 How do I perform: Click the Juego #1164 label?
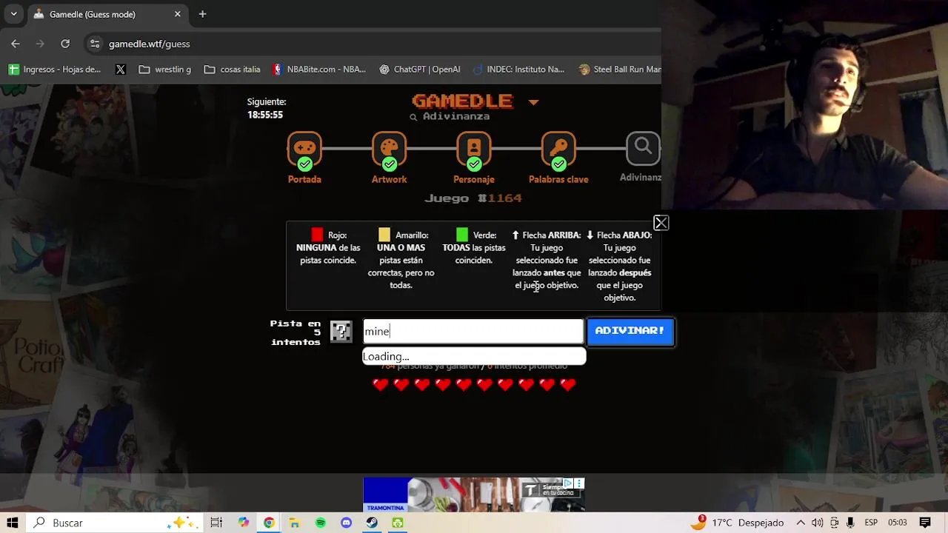(x=473, y=198)
